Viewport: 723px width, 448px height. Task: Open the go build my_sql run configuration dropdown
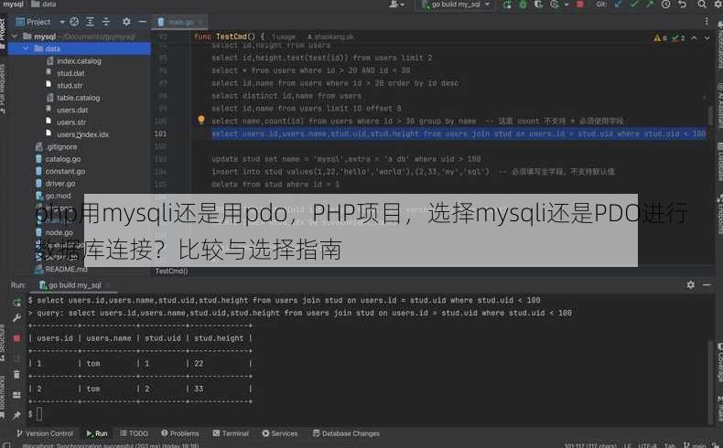[457, 5]
